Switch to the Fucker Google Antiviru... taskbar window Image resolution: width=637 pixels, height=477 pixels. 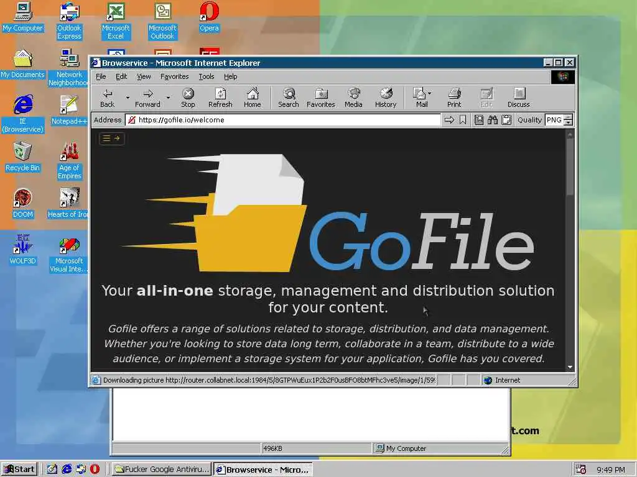click(161, 470)
